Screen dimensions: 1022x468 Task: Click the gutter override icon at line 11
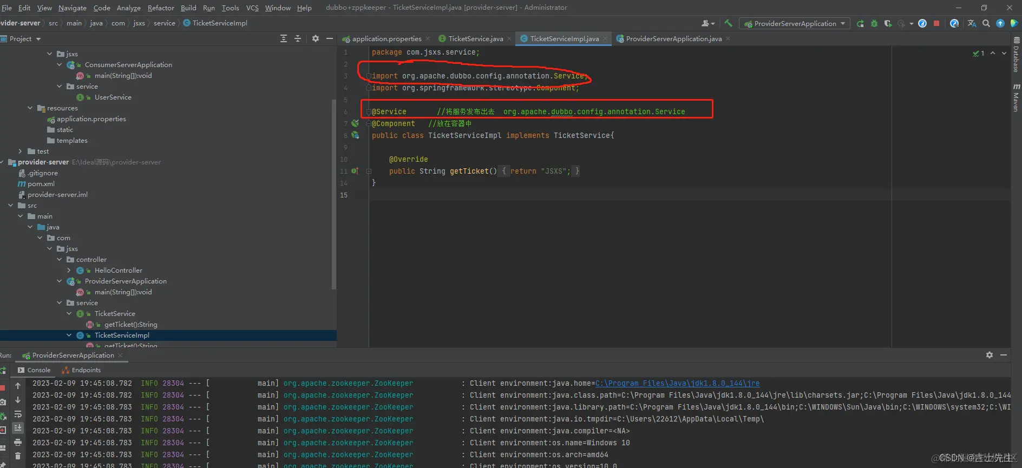tap(355, 171)
